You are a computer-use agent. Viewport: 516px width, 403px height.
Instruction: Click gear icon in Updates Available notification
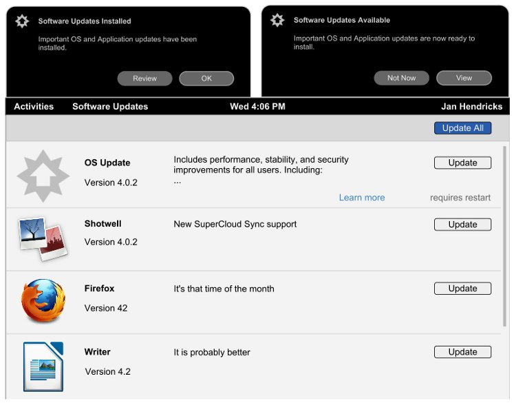[x=277, y=20]
